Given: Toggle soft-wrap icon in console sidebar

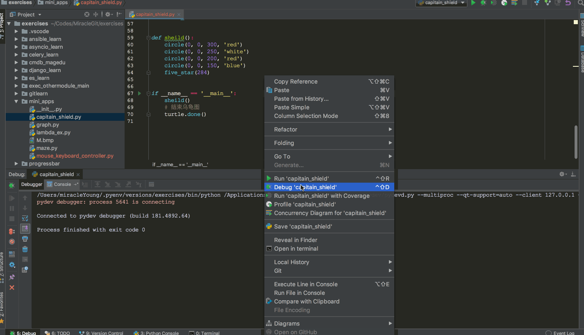Looking at the screenshot, I should click(25, 218).
